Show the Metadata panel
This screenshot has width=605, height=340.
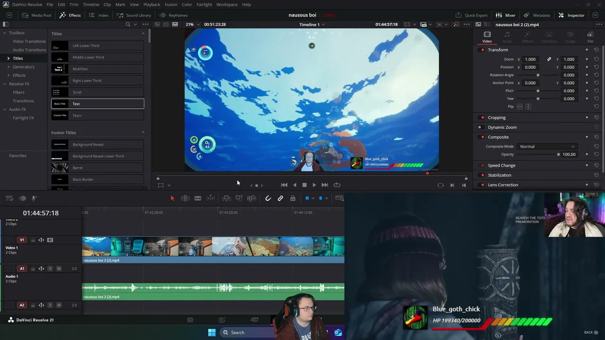(536, 15)
